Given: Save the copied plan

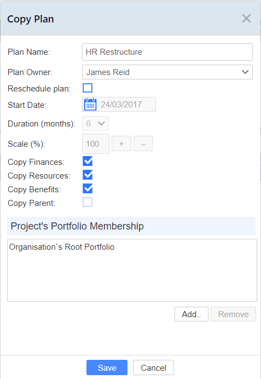Looking at the screenshot, I should click(x=107, y=367).
